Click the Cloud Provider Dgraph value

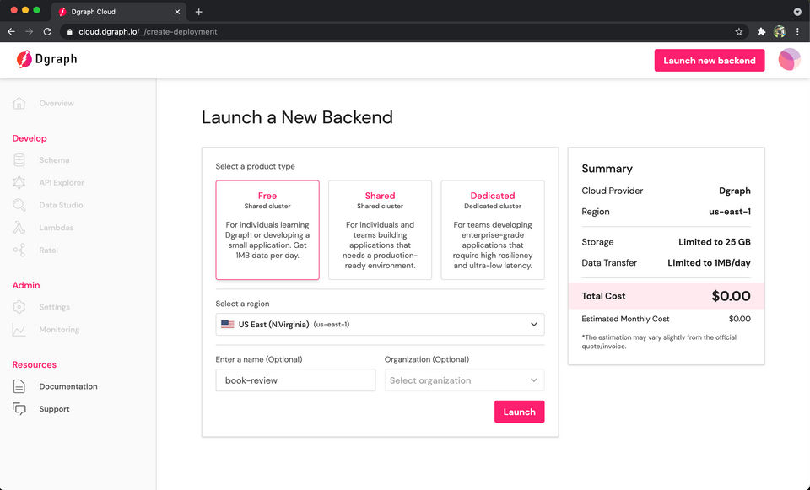tap(735, 191)
